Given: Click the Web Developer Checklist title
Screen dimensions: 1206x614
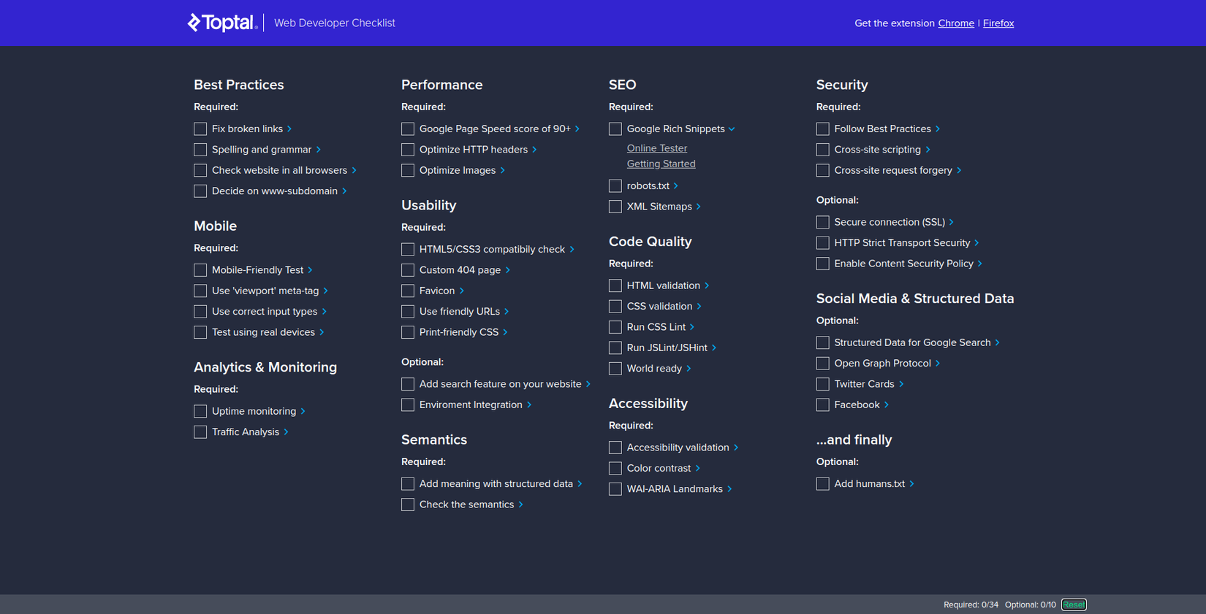Looking at the screenshot, I should tap(335, 23).
